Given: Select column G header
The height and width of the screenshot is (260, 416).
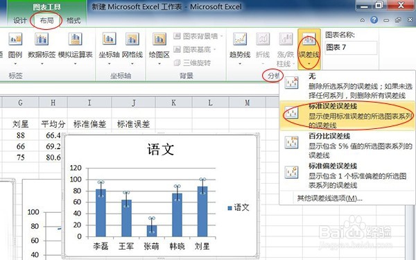Looking at the screenshot, I should tap(20, 103).
